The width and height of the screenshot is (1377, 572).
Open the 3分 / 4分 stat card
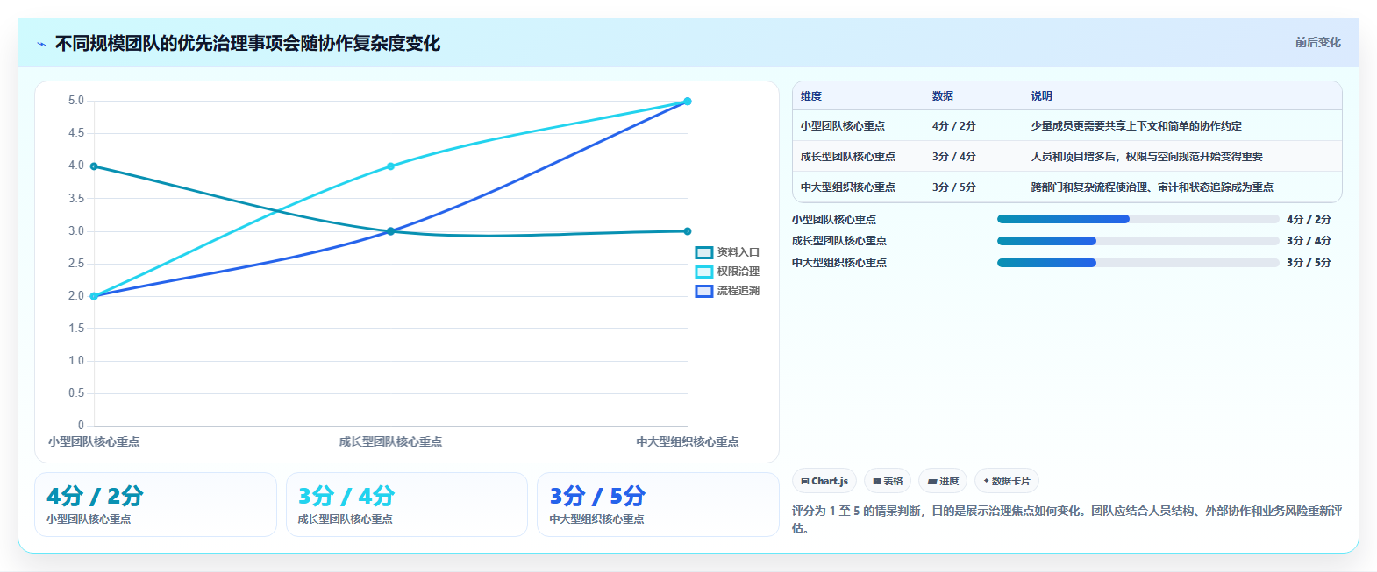click(x=407, y=505)
